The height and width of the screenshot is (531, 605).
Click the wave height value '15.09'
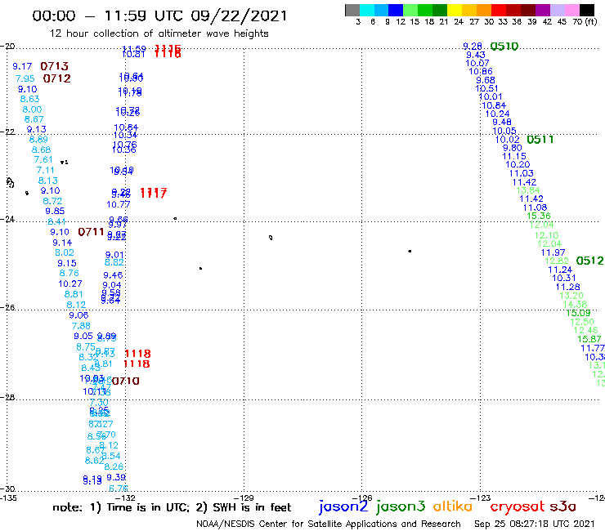pos(578,313)
